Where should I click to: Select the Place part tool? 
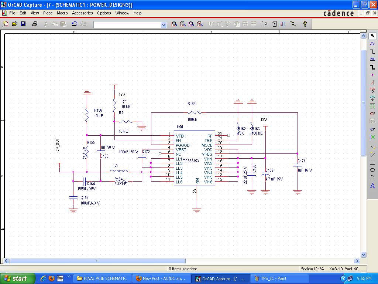[372, 44]
